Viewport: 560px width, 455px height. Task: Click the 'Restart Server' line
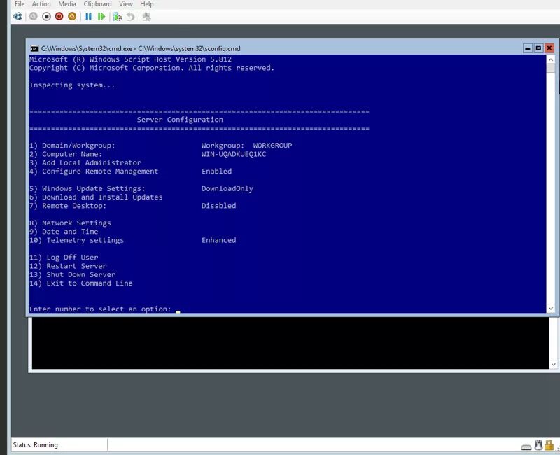point(68,266)
